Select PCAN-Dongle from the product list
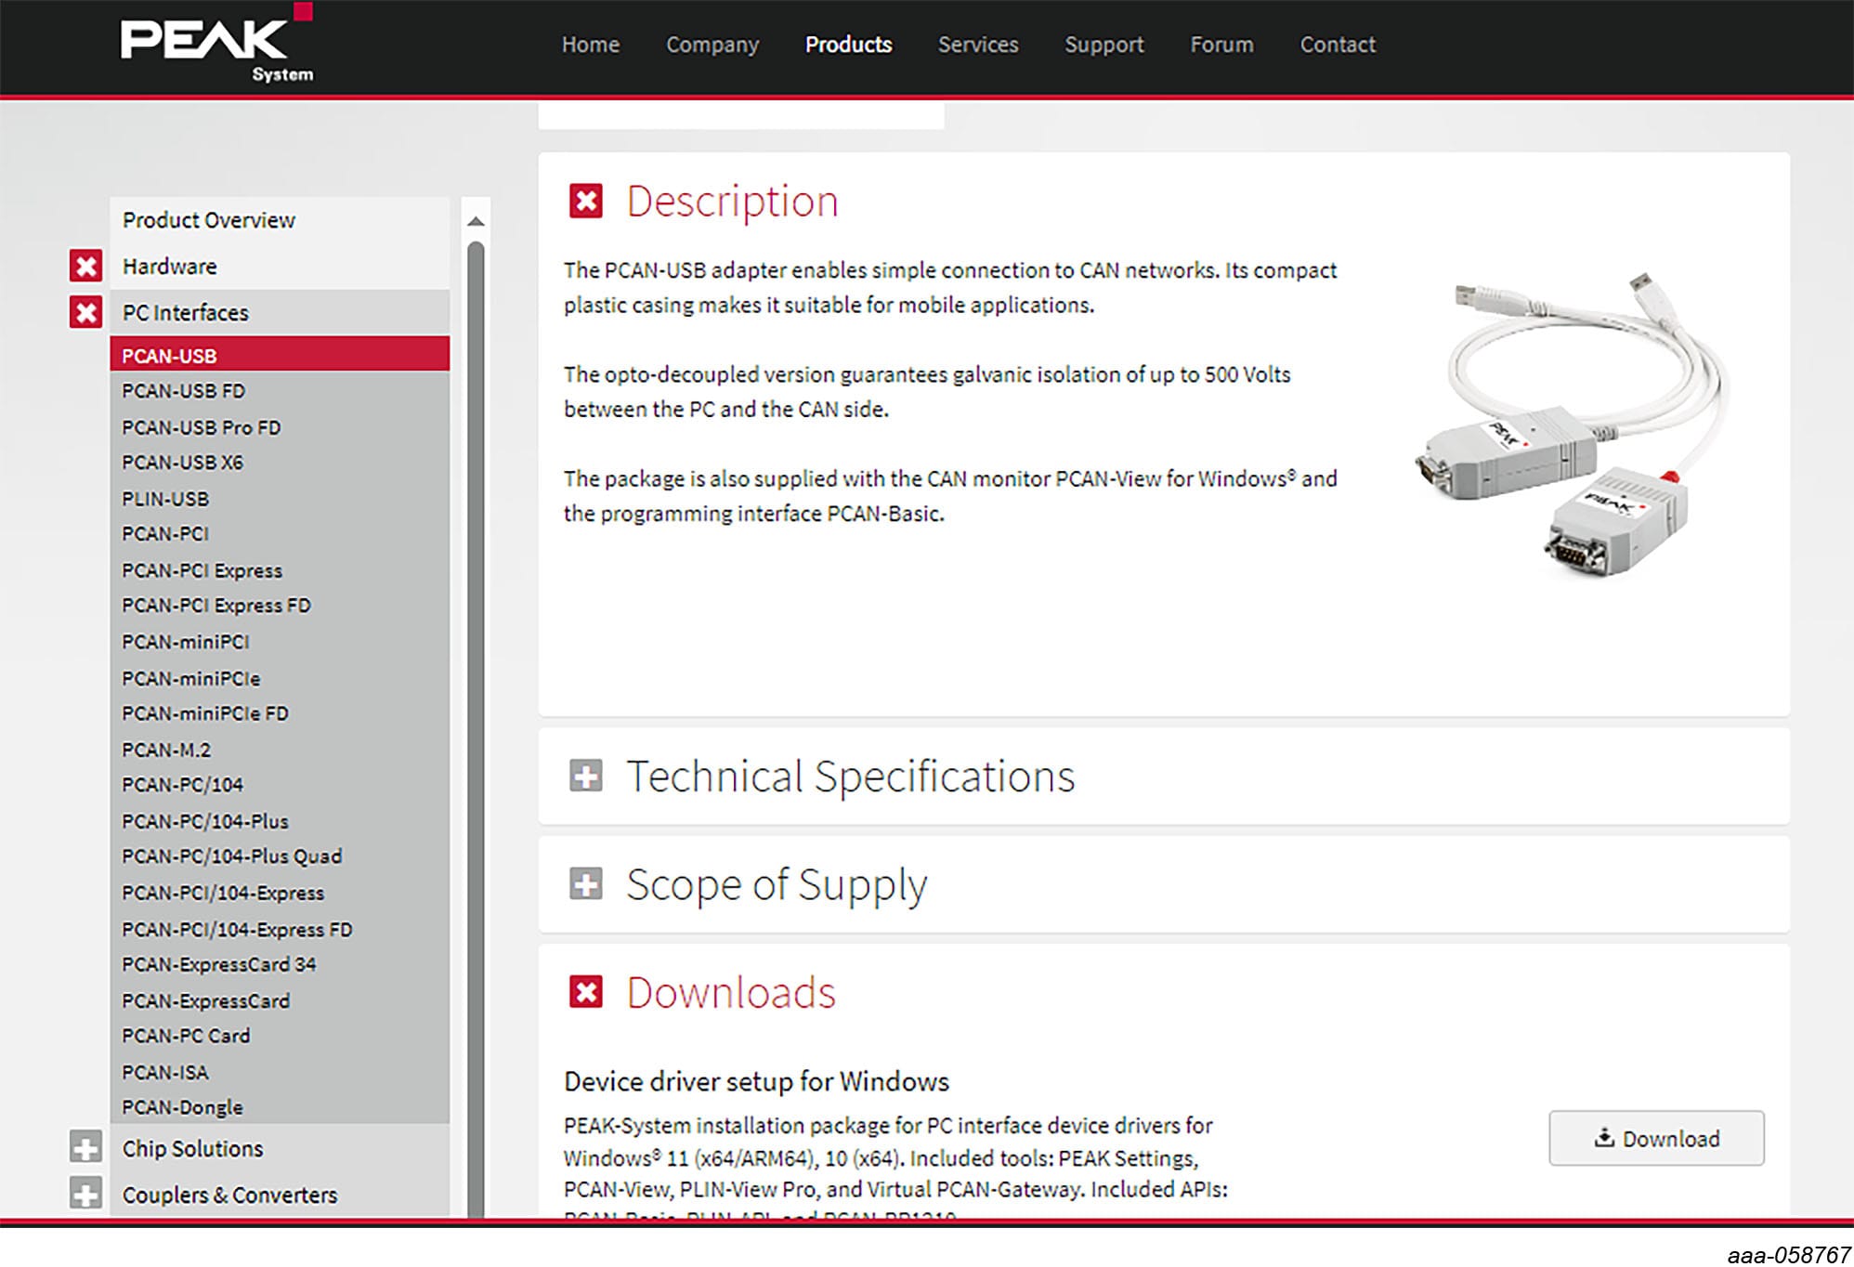Screen dimensions: 1854x1267 (x=182, y=1107)
